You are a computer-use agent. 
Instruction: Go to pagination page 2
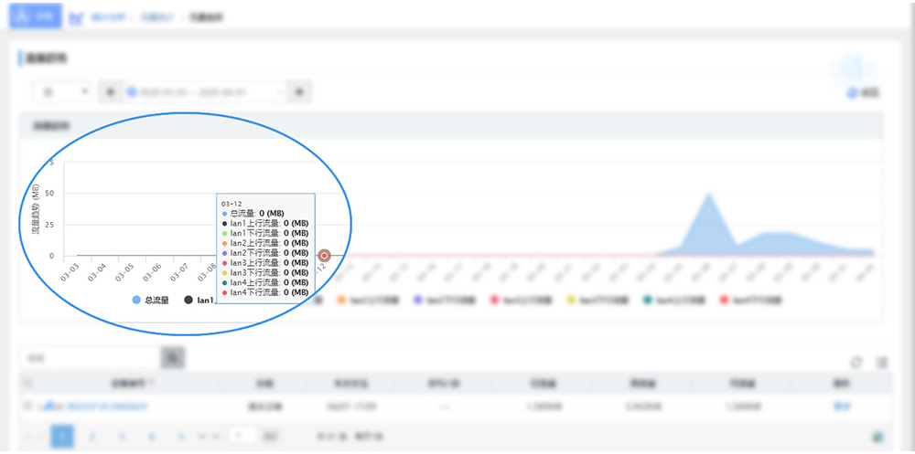click(91, 437)
